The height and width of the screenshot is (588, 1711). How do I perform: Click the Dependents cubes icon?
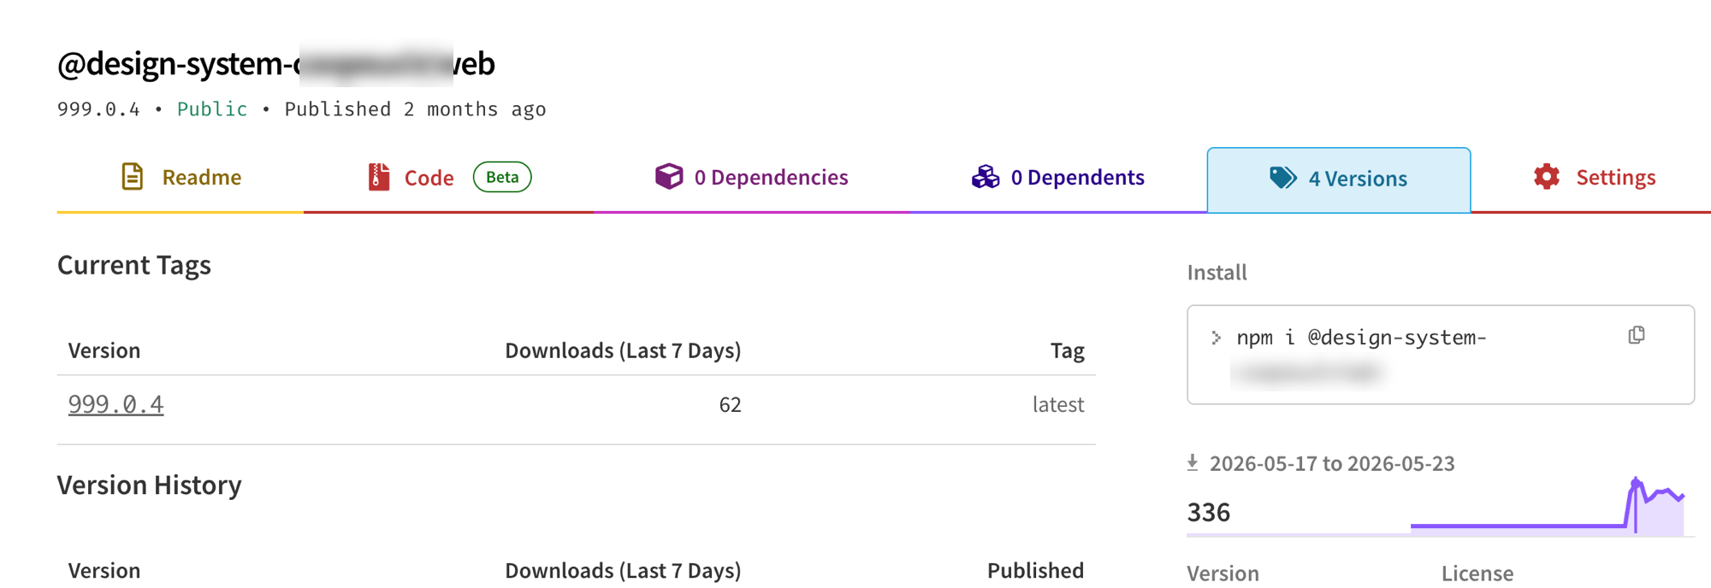point(986,177)
